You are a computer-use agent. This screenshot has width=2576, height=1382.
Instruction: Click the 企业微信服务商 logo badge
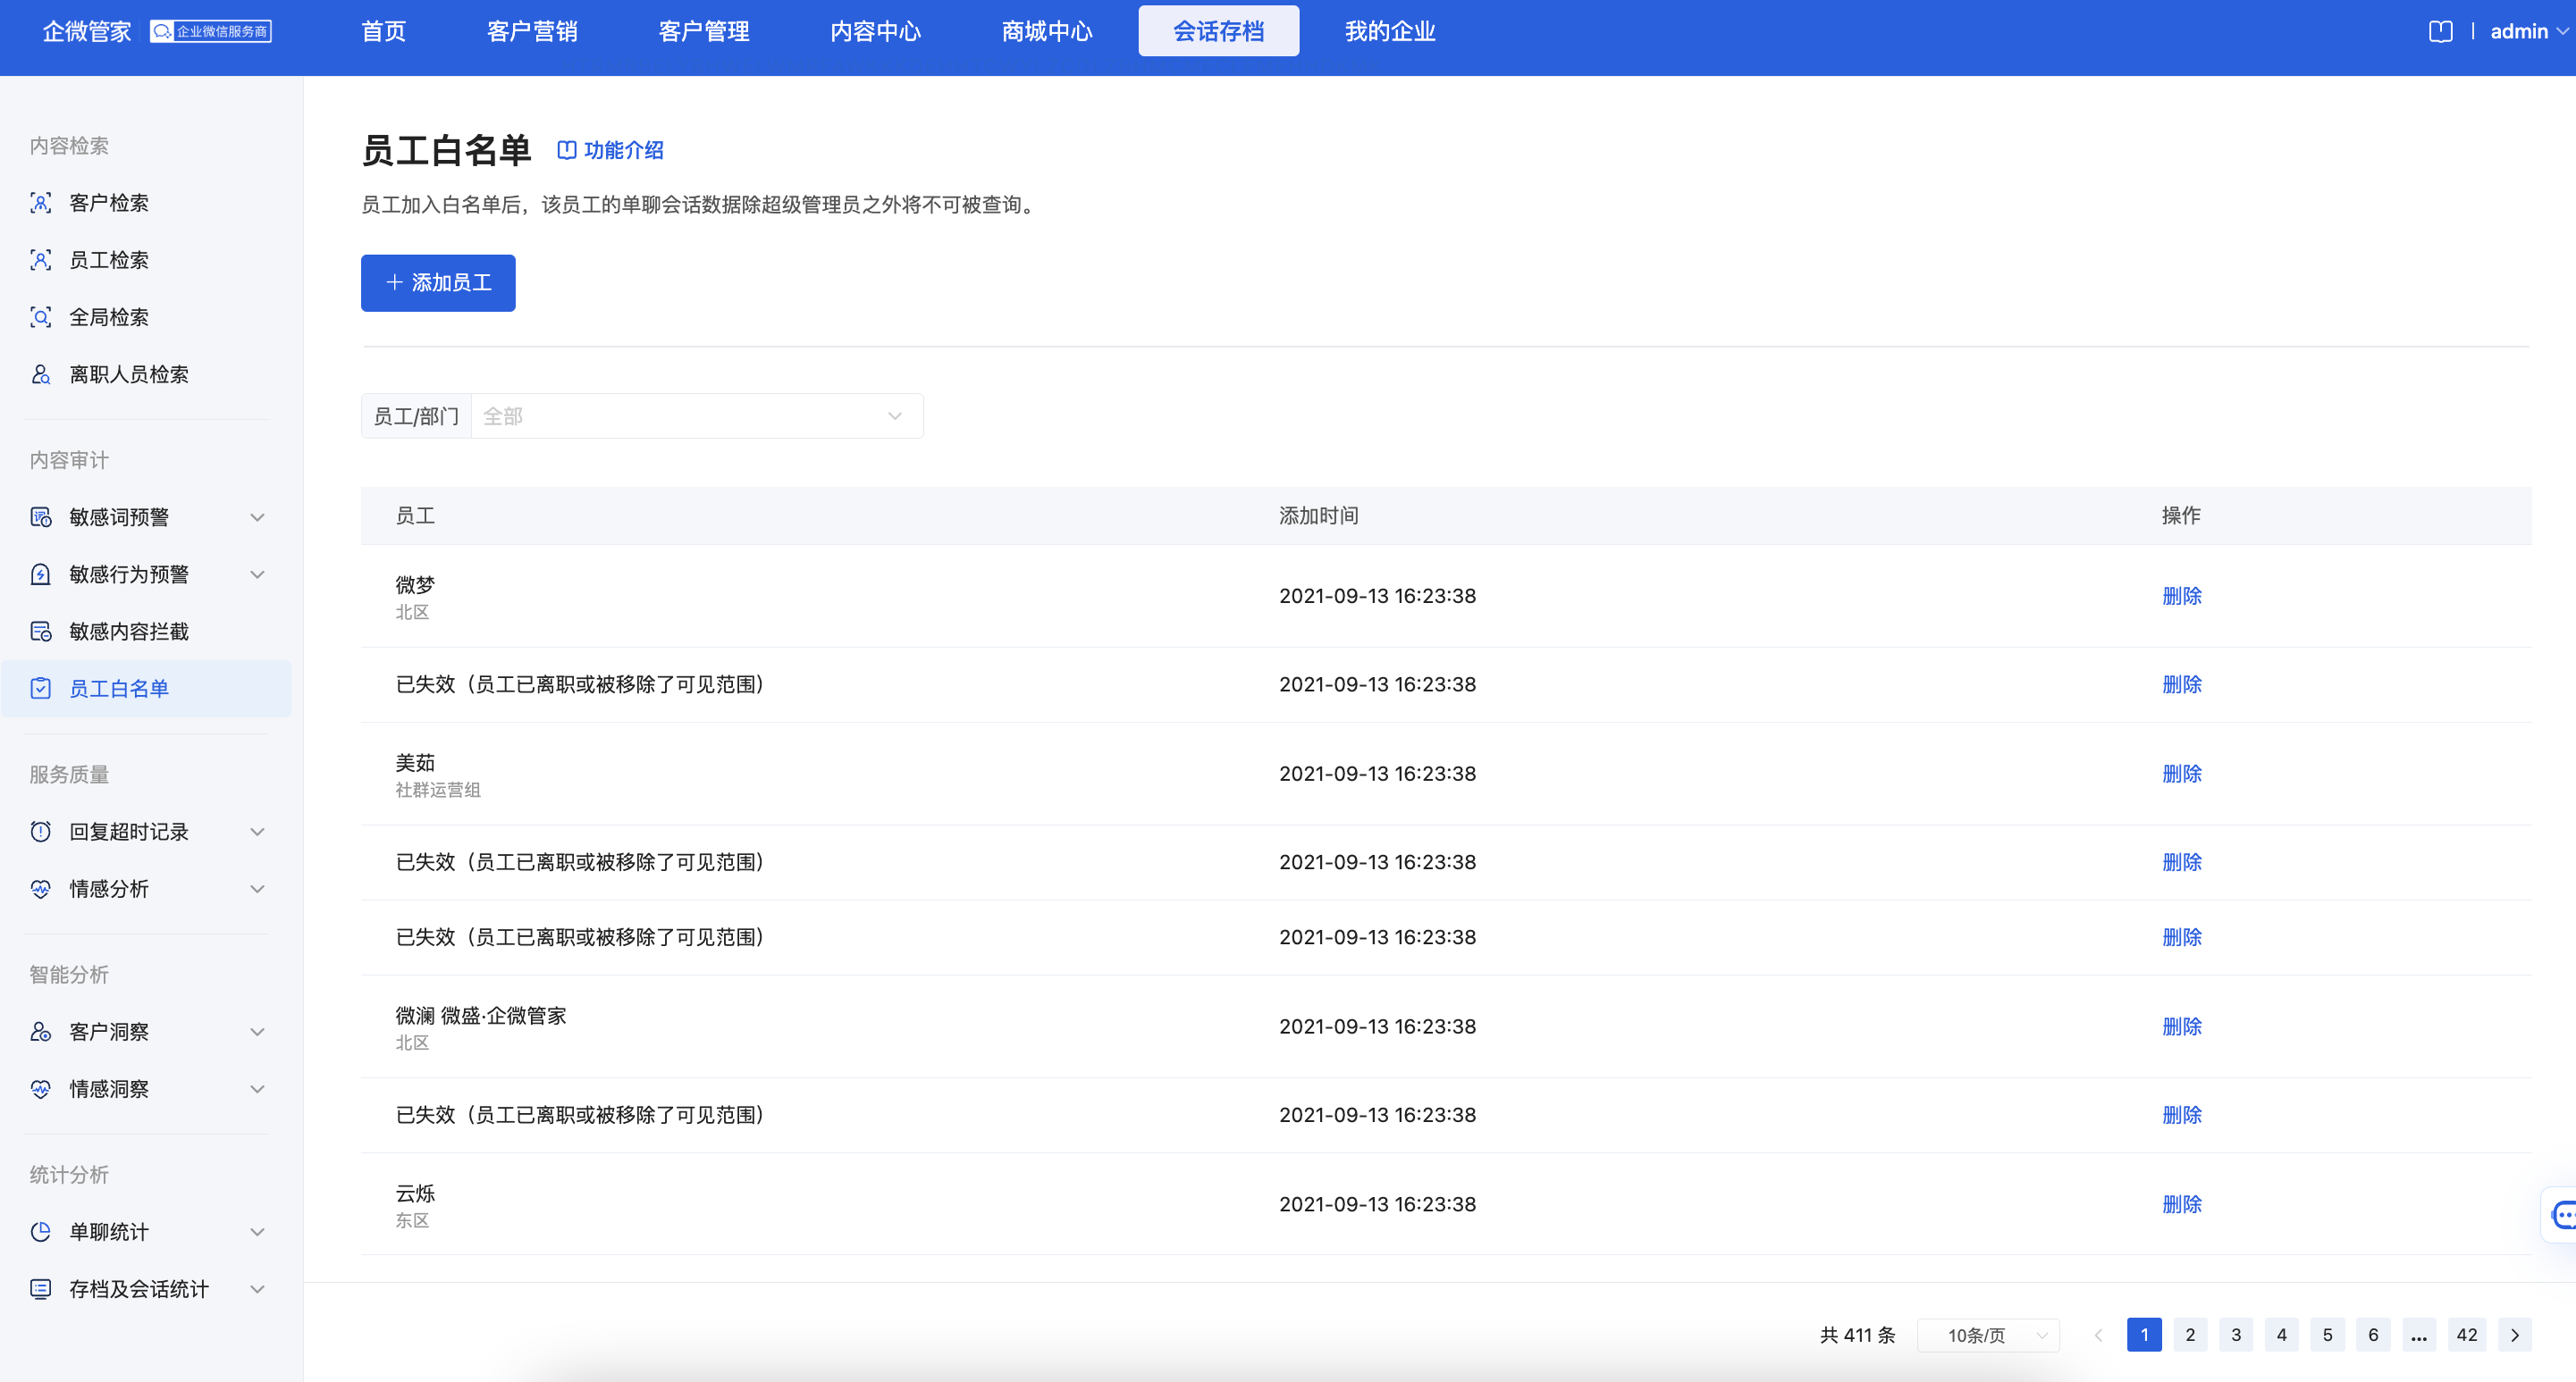tap(211, 31)
